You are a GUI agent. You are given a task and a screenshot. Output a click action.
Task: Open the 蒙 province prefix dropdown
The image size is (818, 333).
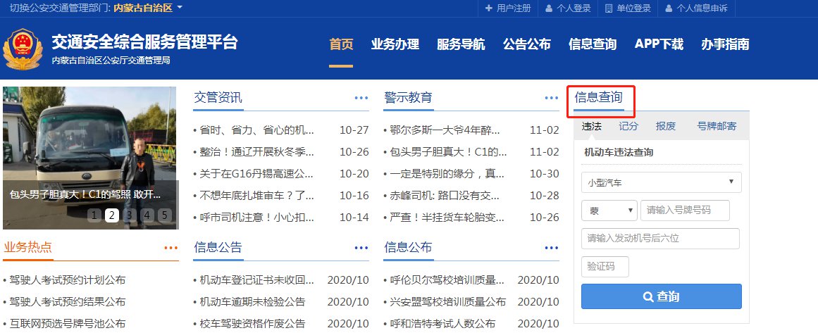[609, 211]
